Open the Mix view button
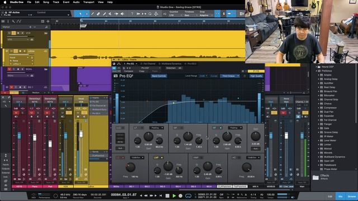Screen dimensions: 358x201 click(341, 197)
